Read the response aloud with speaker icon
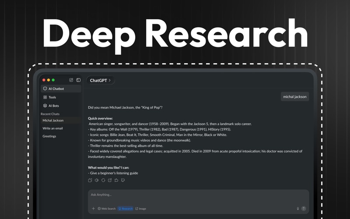Screen dimensions: 350x219 (x=97, y=180)
